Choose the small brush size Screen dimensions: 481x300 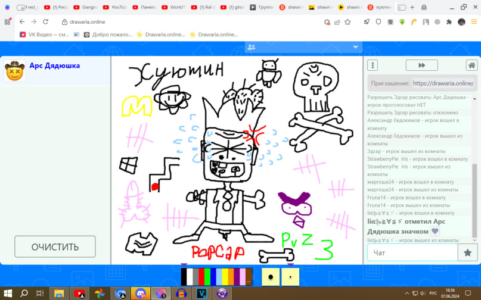[290, 277]
